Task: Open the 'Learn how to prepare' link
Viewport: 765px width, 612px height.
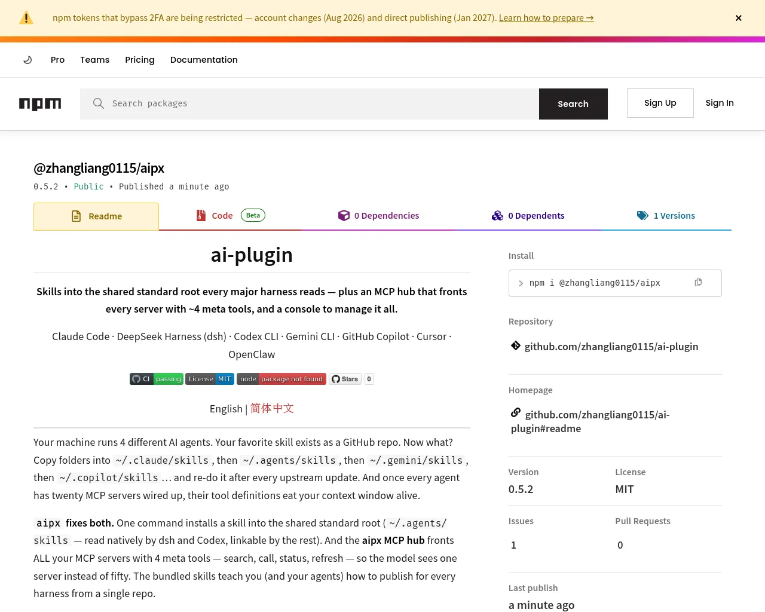Action: click(546, 18)
